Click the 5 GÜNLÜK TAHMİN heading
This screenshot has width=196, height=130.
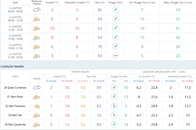[12, 67]
